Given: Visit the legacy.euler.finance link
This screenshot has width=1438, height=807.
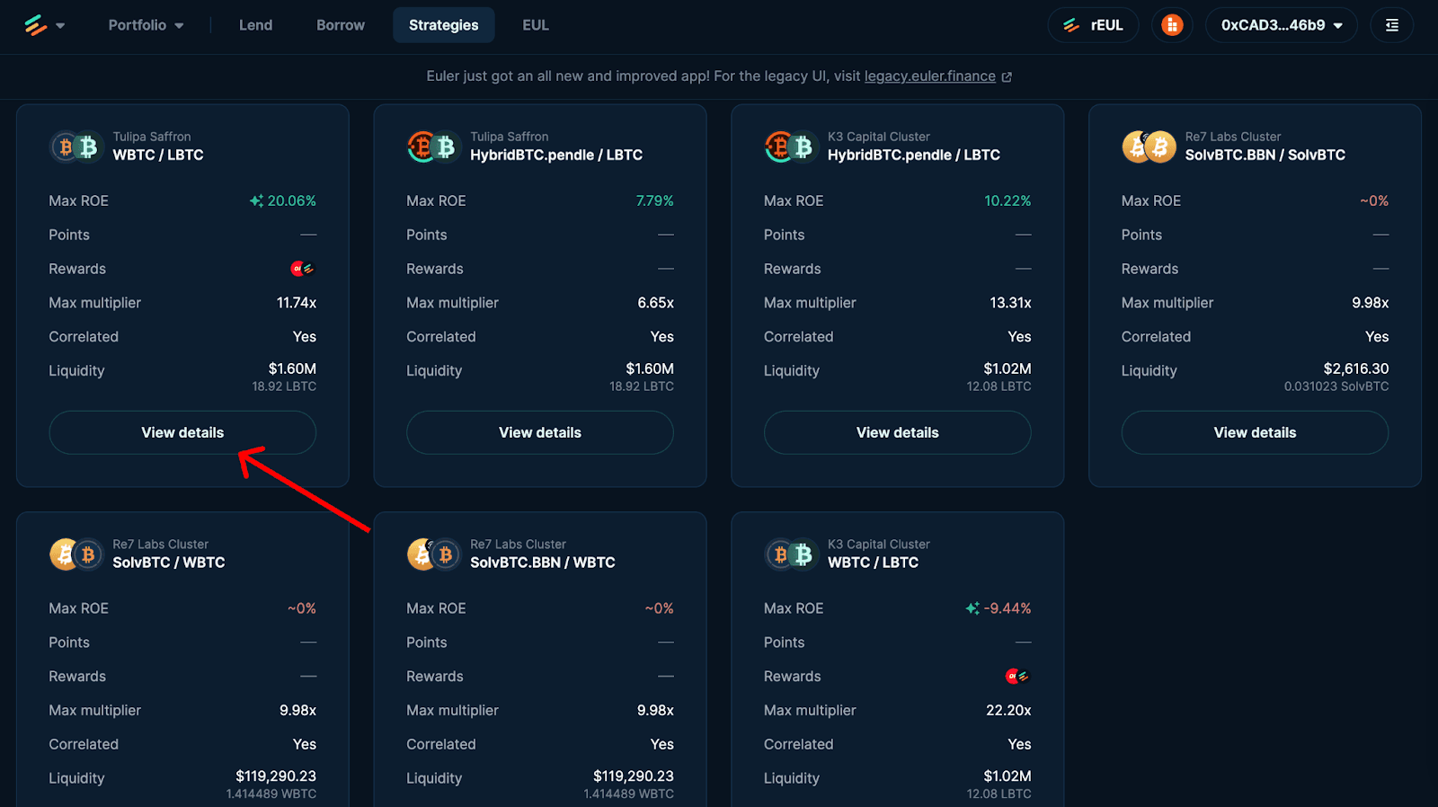Looking at the screenshot, I should click(x=929, y=76).
